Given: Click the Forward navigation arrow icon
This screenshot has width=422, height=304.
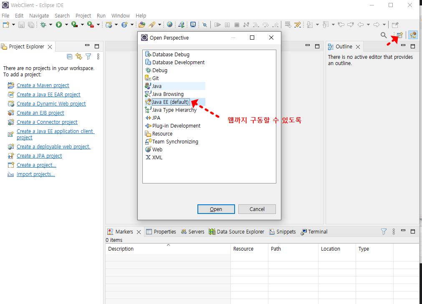Looking at the screenshot, I should coord(377,25).
